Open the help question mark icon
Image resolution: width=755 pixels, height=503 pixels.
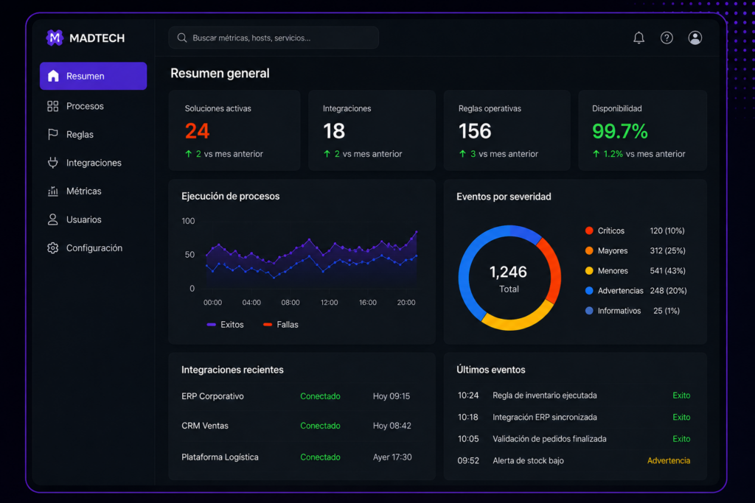pyautogui.click(x=667, y=38)
